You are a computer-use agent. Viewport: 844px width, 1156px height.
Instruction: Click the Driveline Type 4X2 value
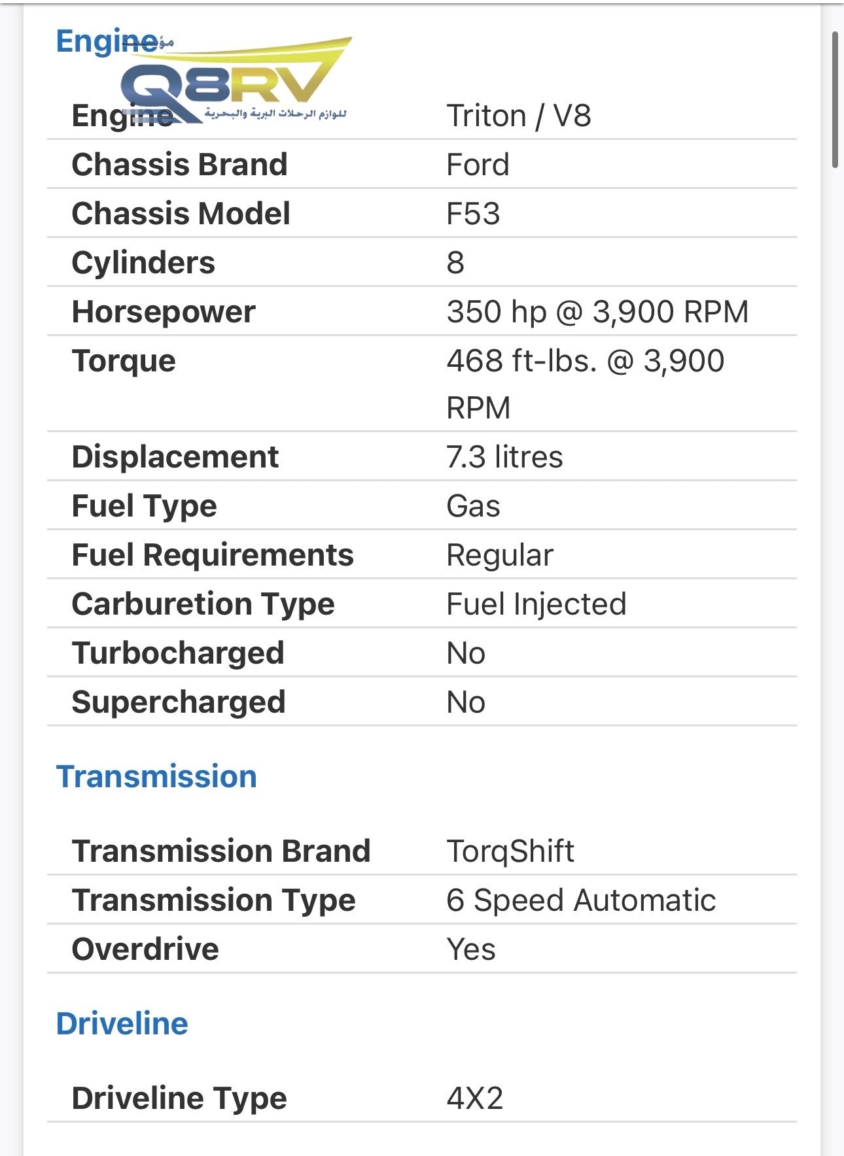click(475, 1098)
